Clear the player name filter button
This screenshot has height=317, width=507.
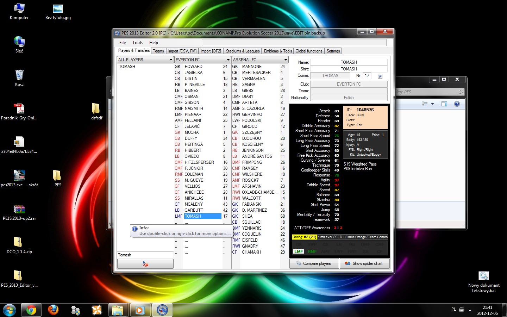(x=145, y=264)
